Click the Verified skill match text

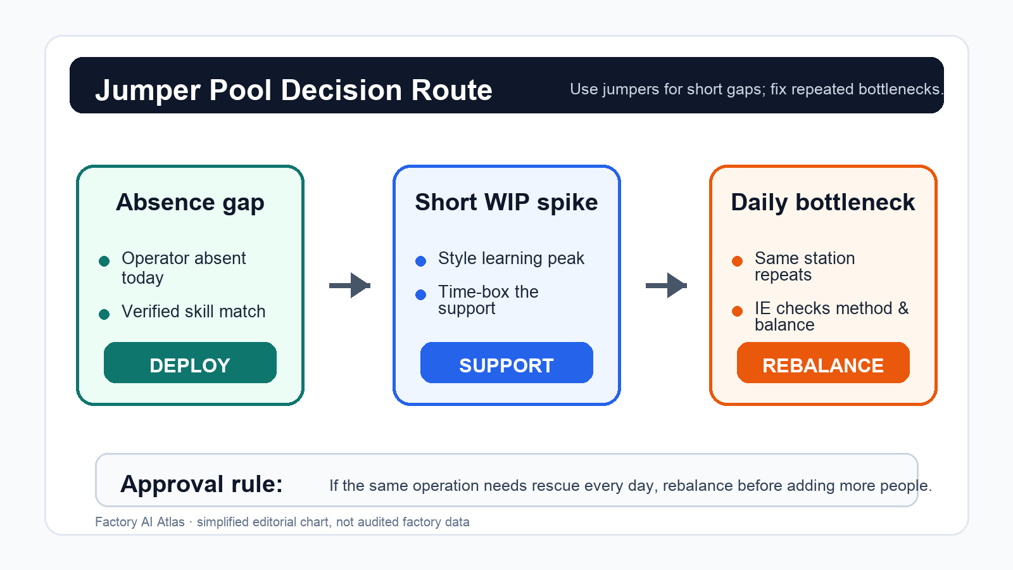point(194,312)
